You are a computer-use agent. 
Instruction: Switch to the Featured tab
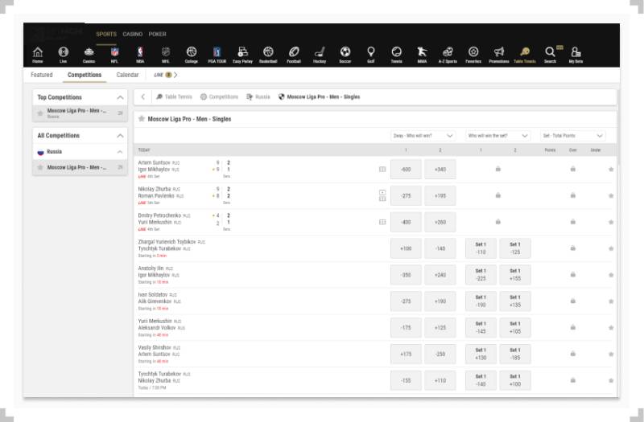(42, 75)
